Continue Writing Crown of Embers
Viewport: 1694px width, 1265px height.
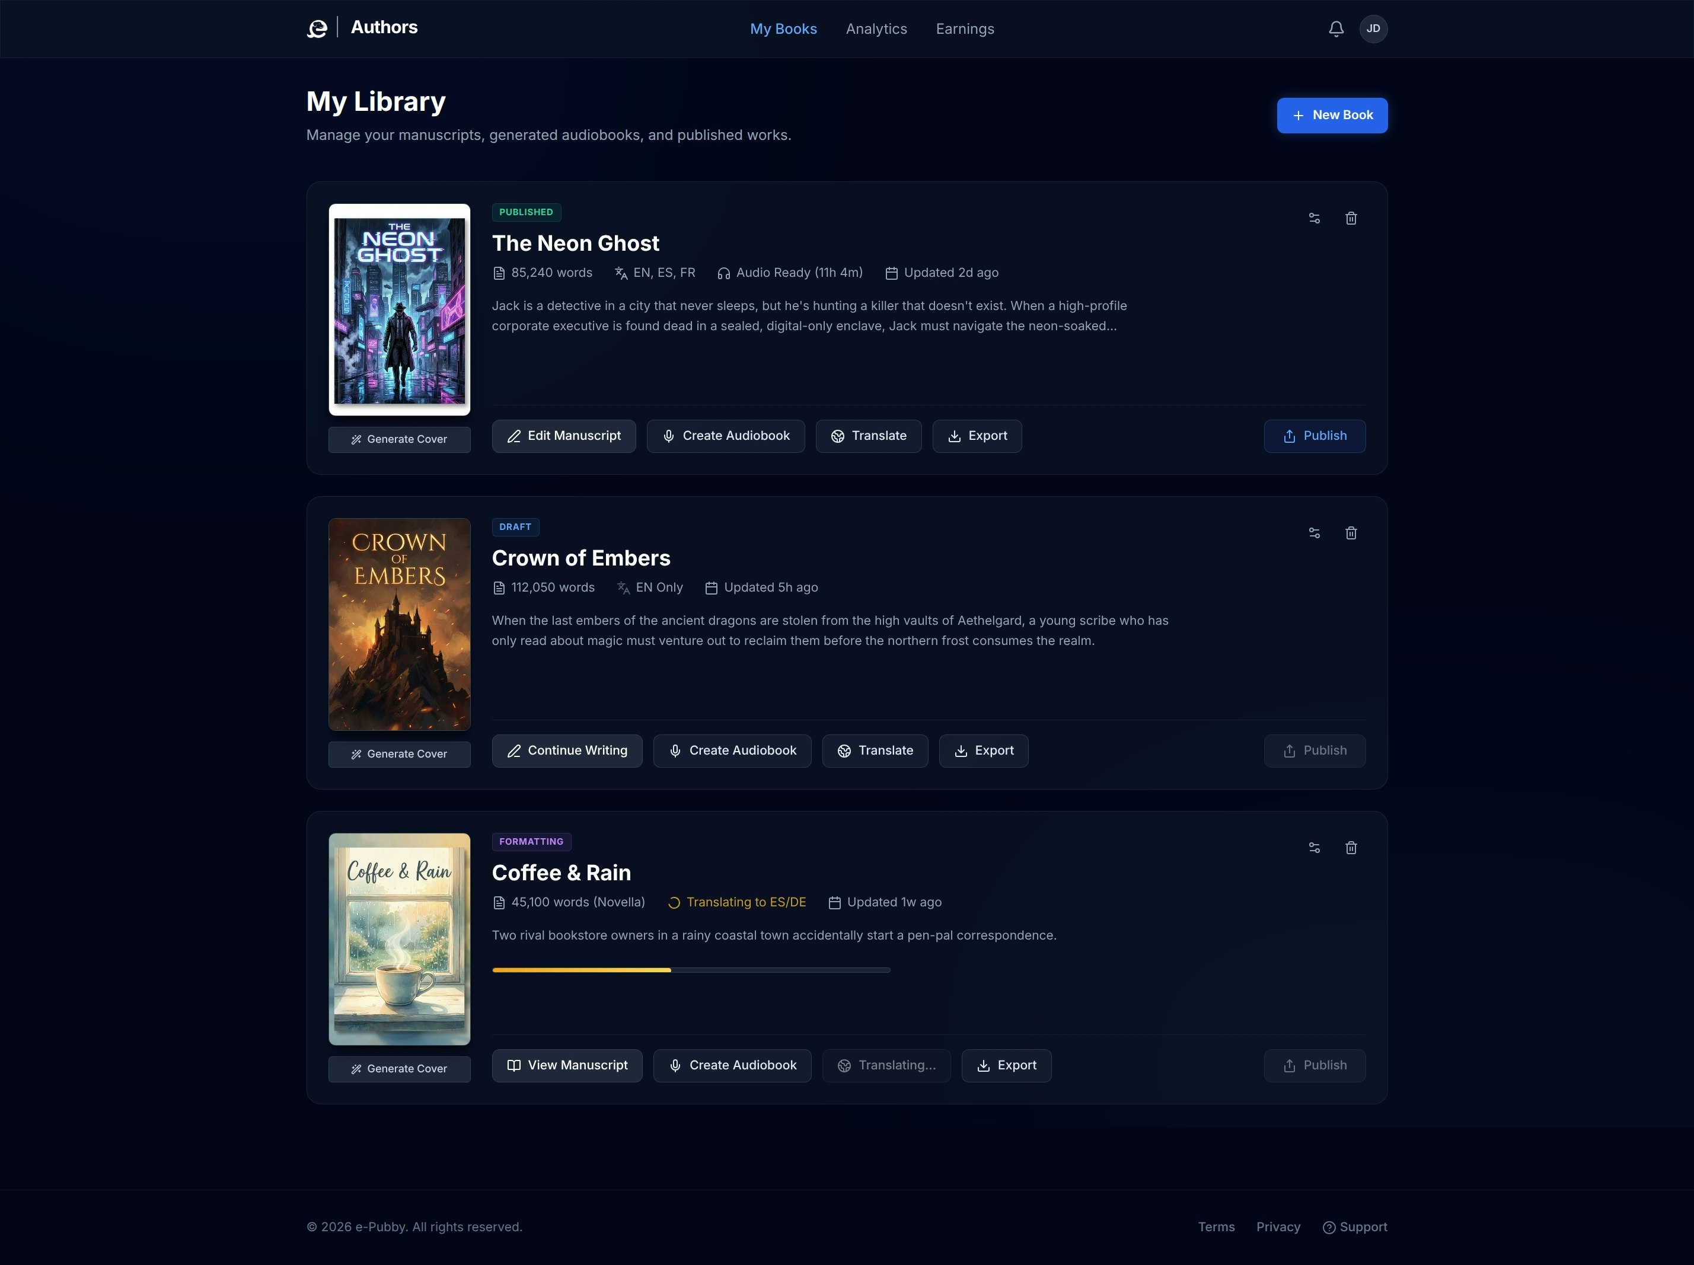[x=567, y=750]
